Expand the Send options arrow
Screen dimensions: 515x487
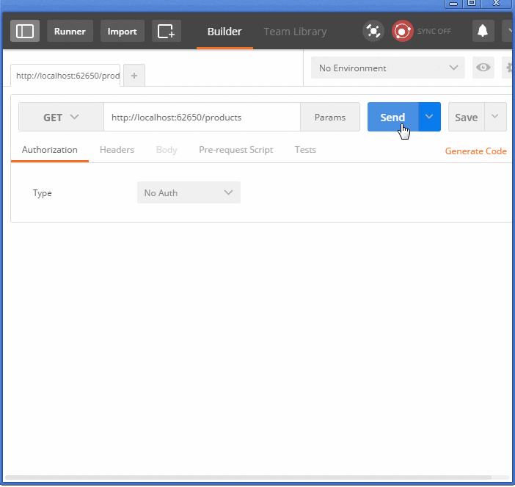point(429,117)
